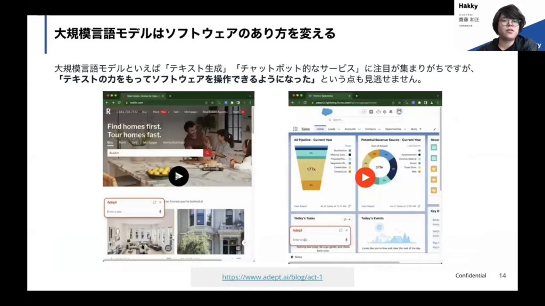Select the Home tab in Salesforce
Viewport: 545px width, 306px height.
pyautogui.click(x=320, y=129)
